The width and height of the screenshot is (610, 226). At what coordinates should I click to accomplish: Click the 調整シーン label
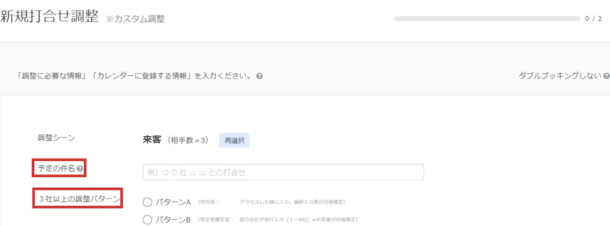(56, 138)
